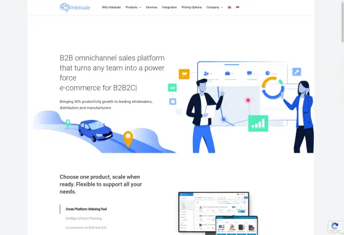Click the Intelisale logo
Screen dimensions: 344x235
coord(75,7)
